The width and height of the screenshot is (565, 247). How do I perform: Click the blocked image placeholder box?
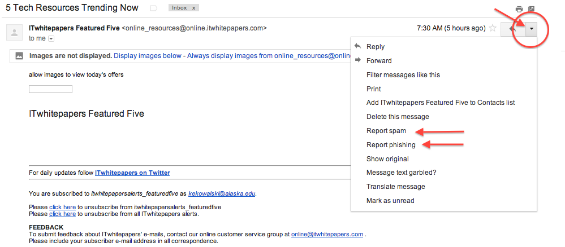pos(50,89)
